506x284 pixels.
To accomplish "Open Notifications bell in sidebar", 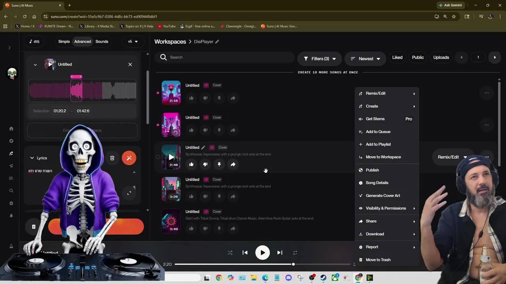I will 11,216.
